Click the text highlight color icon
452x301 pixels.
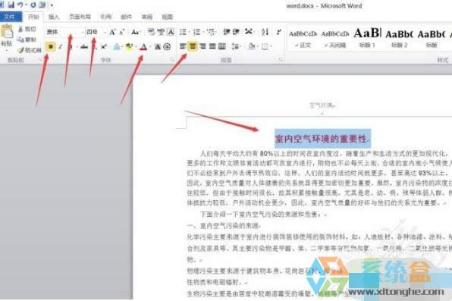pyautogui.click(x=129, y=46)
